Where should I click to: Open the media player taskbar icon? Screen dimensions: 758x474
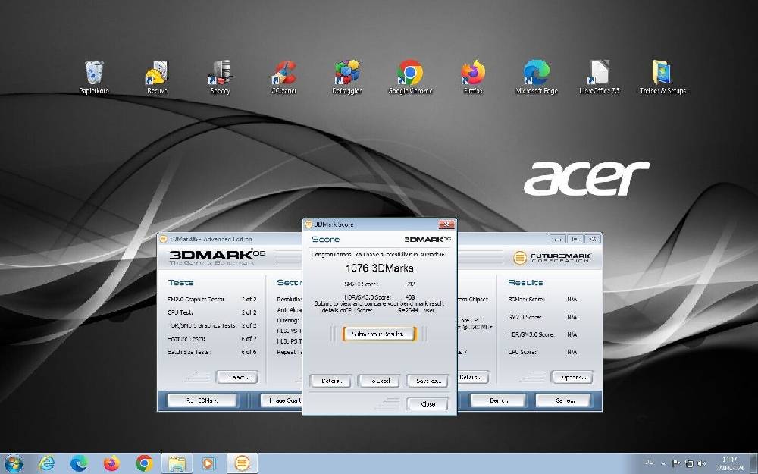click(x=209, y=463)
